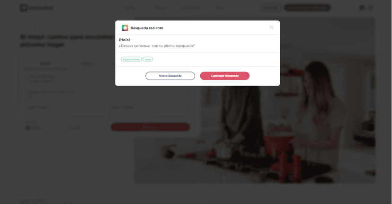Screen dimensions: 392x204
Task: Select the Venta tag chip
Action: tap(148, 59)
